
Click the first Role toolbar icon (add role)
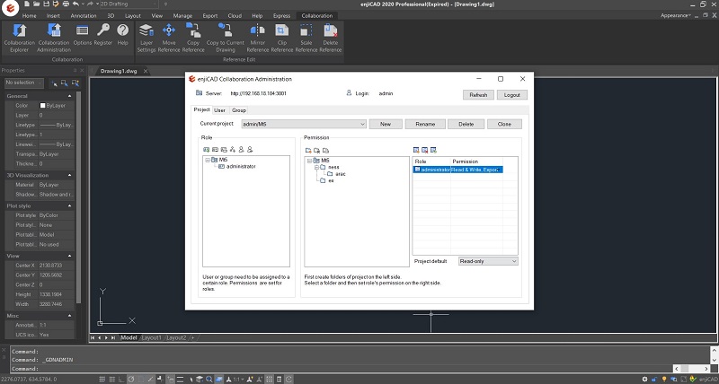[x=207, y=149]
